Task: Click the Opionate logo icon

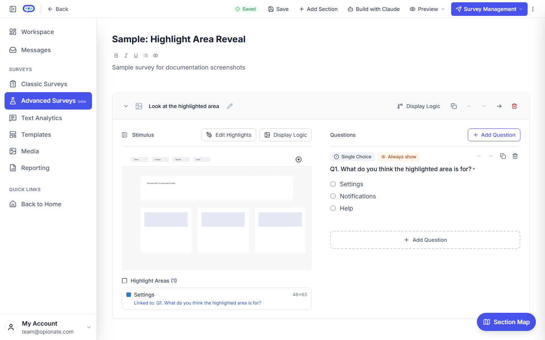Action: [x=29, y=9]
